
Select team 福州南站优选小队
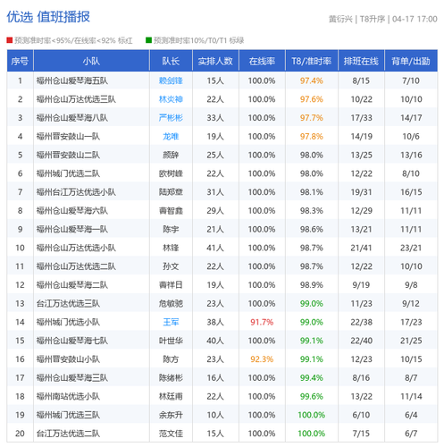coord(68,396)
